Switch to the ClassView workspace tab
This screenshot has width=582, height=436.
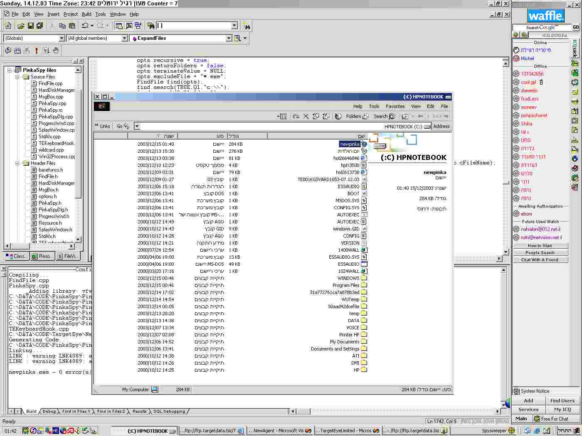(x=16, y=256)
